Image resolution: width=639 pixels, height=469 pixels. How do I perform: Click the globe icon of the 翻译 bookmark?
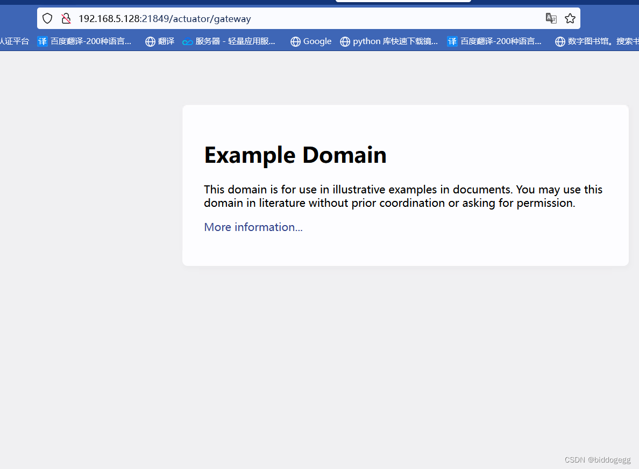pyautogui.click(x=151, y=41)
